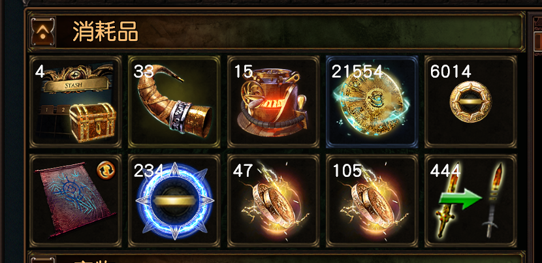Screen dimensions: 542x263
Task: Click the STASH banner on the chest item
Action: click(x=76, y=85)
